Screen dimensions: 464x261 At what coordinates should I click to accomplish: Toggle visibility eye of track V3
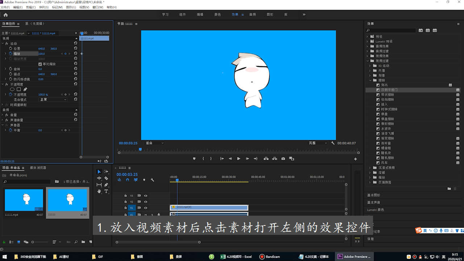146,196
